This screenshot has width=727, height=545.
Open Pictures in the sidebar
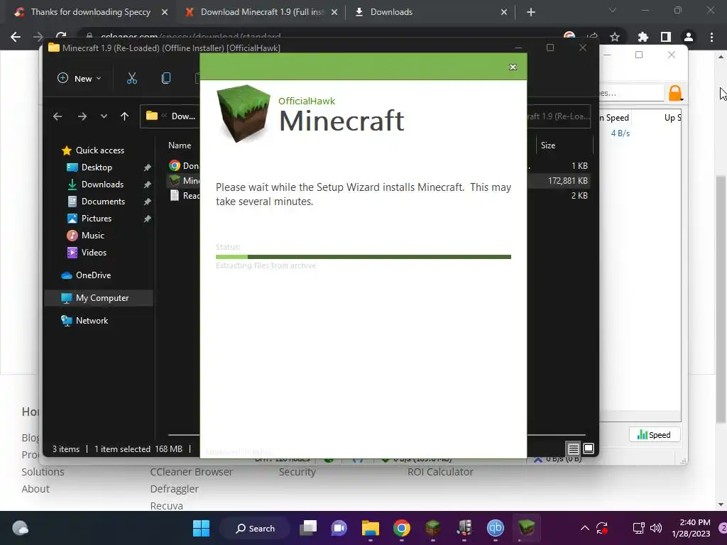96,219
